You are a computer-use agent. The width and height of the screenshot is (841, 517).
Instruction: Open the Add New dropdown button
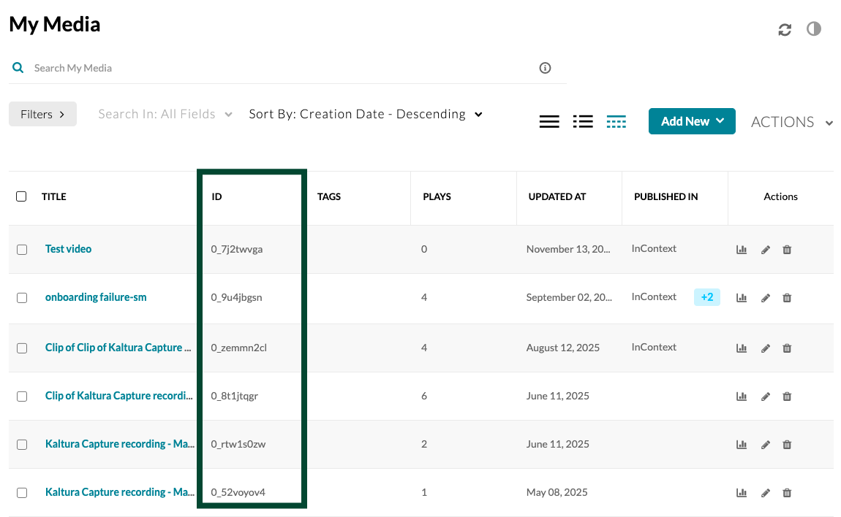tap(691, 121)
